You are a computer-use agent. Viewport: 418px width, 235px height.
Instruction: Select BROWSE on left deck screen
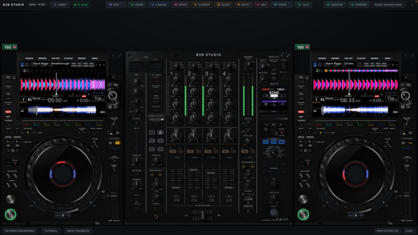42,58
